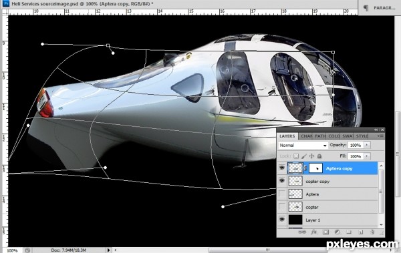Select the Aptera copy layer mask thumbnail
This screenshot has width=401, height=253.
coord(316,168)
